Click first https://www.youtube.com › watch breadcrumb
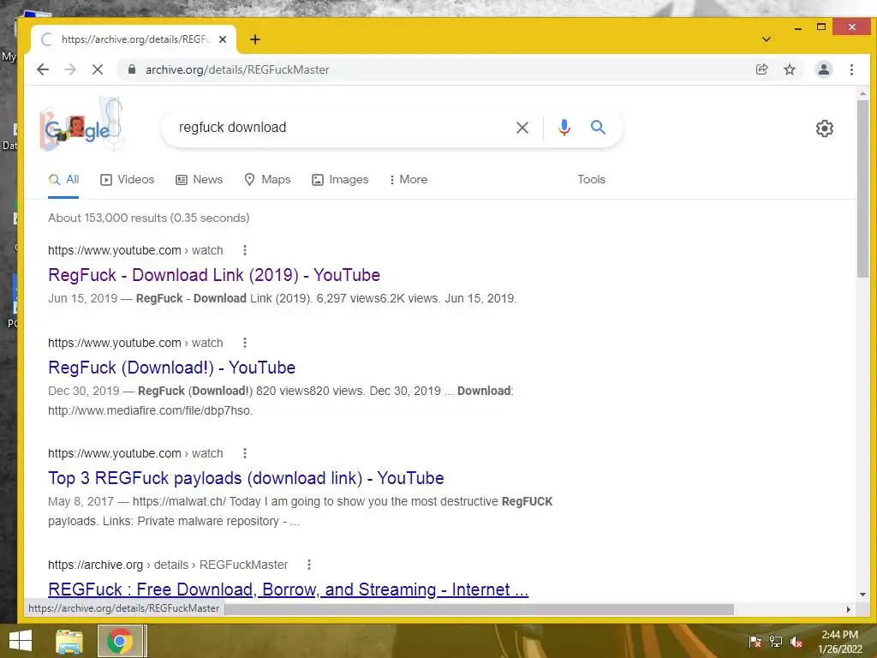The width and height of the screenshot is (877, 658). [135, 250]
